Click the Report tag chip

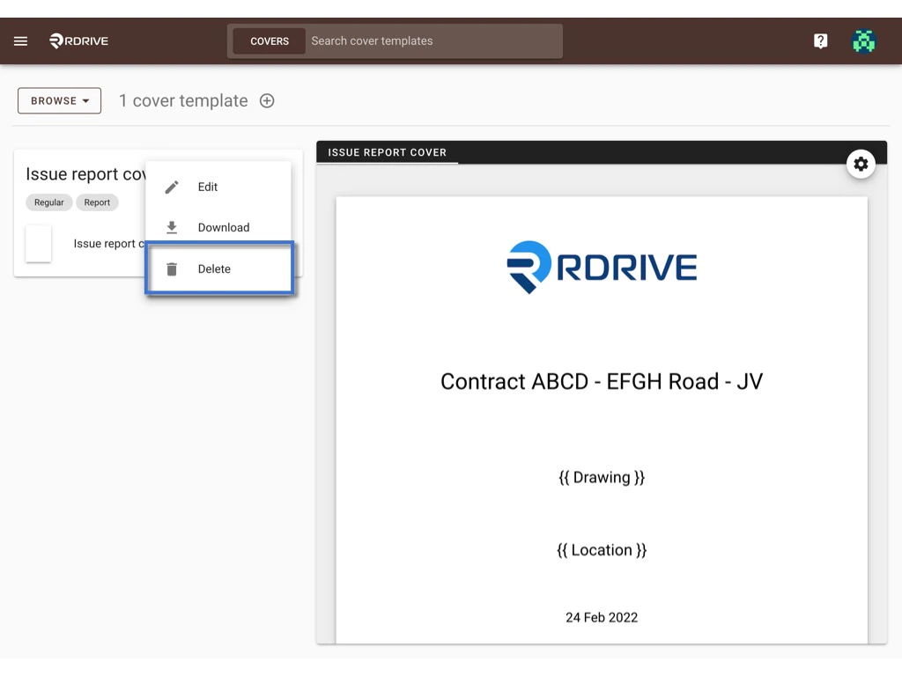tap(97, 202)
